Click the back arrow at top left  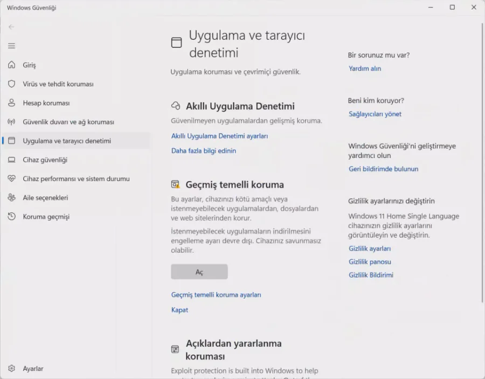coord(11,26)
